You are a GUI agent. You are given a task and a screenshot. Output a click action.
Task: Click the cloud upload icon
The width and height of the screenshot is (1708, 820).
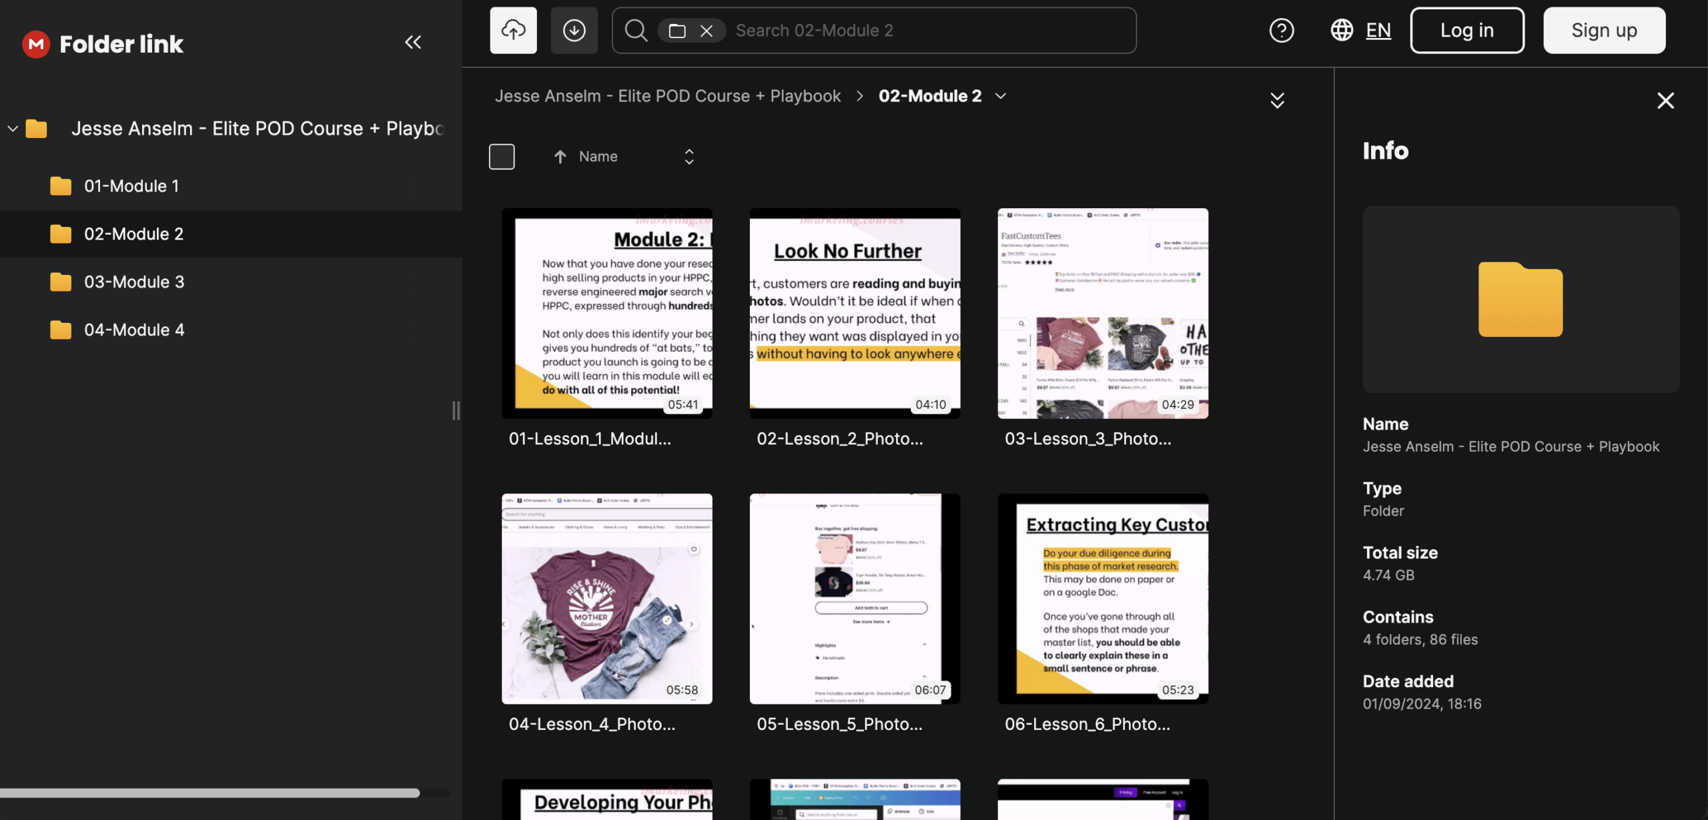point(513,31)
